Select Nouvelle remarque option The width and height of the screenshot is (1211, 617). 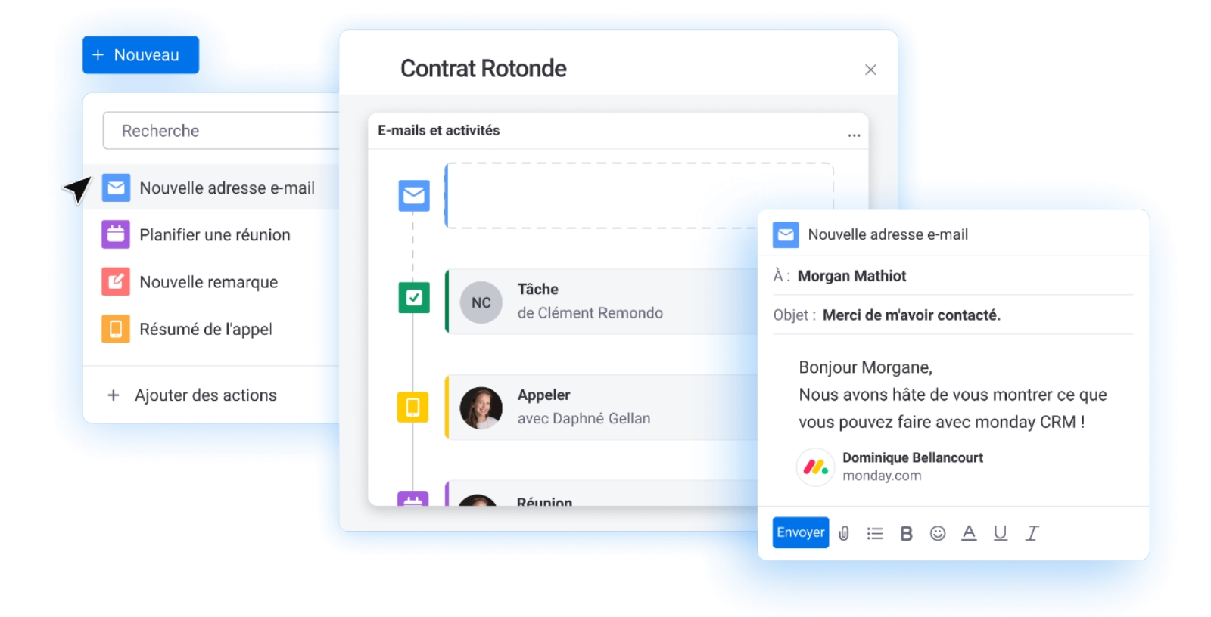point(208,282)
